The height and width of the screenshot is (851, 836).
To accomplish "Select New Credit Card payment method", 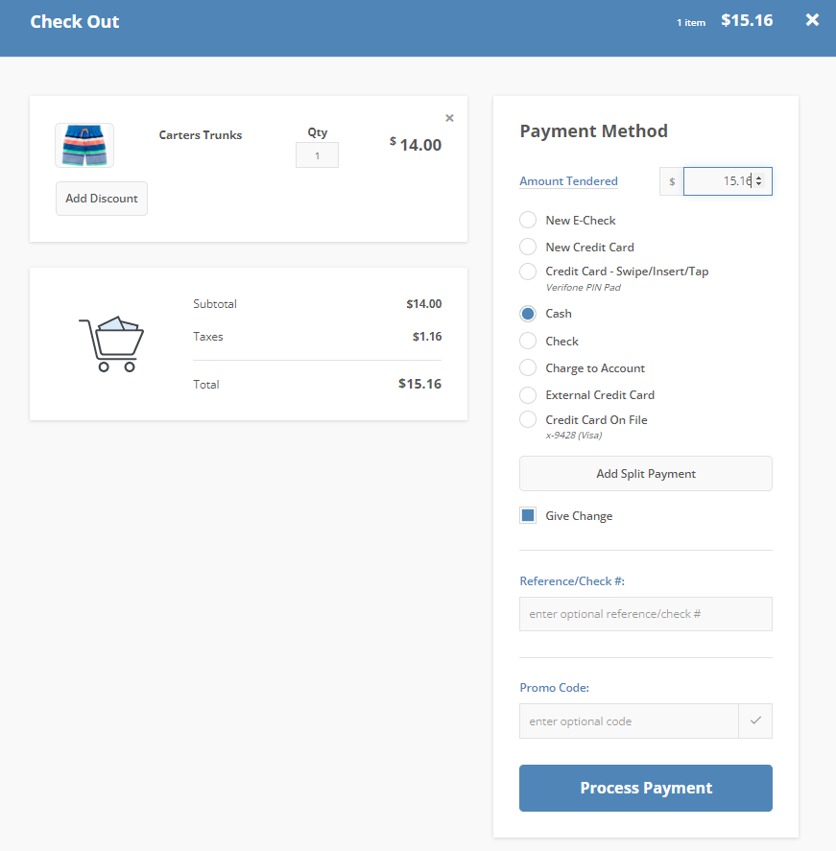I will pos(528,247).
